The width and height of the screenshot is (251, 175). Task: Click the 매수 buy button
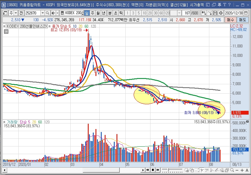click(231, 20)
